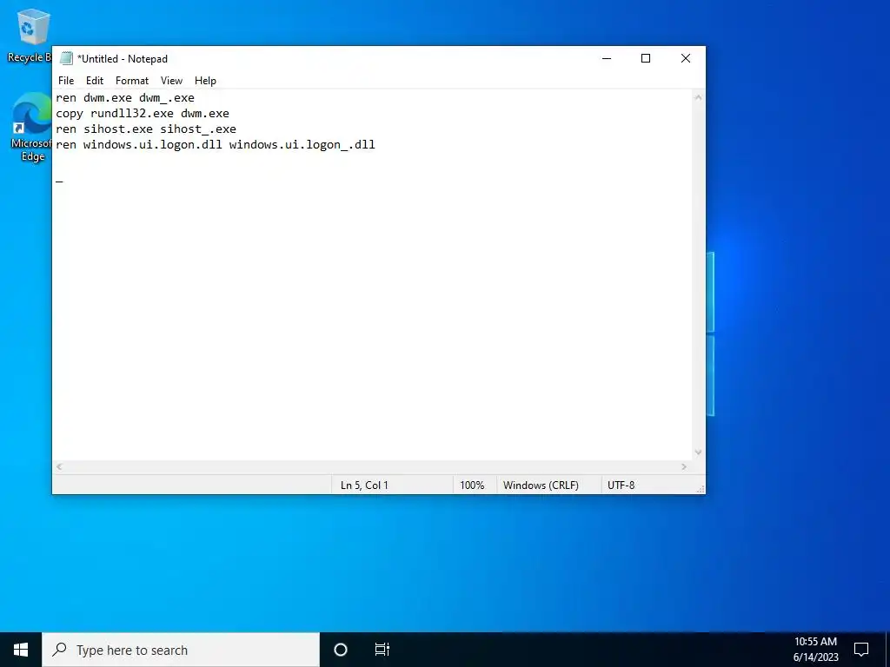Click the horizontal scrollbar left arrow

click(x=59, y=466)
